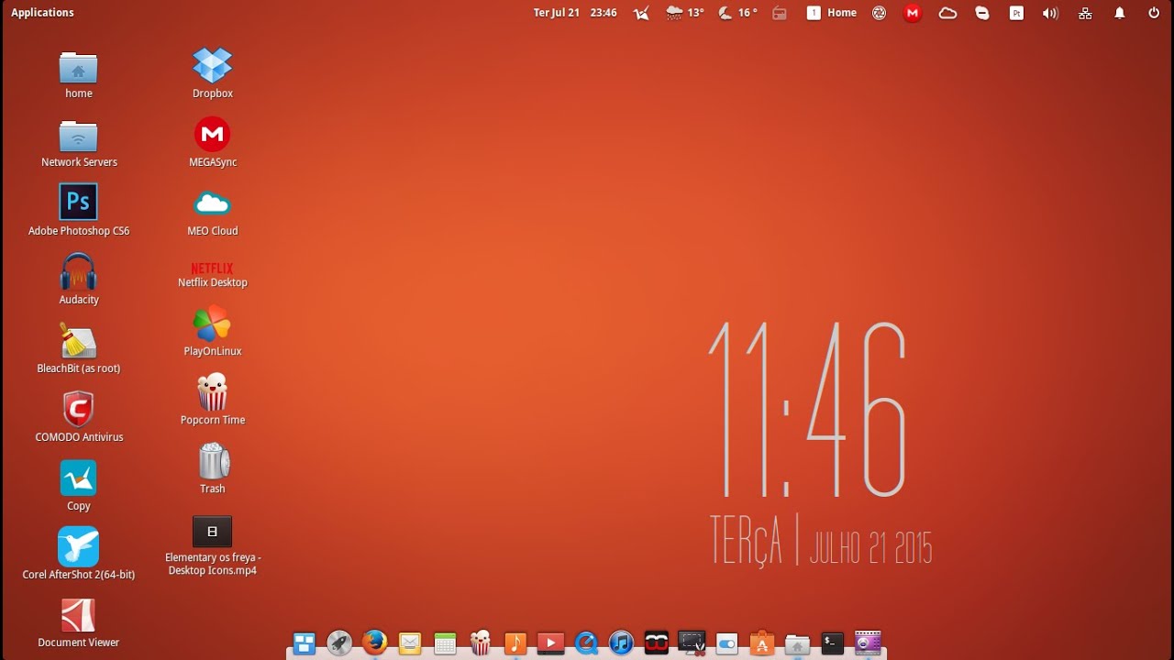The height and width of the screenshot is (660, 1174).
Task: Open System Settings switch icon in dock
Action: (x=726, y=643)
